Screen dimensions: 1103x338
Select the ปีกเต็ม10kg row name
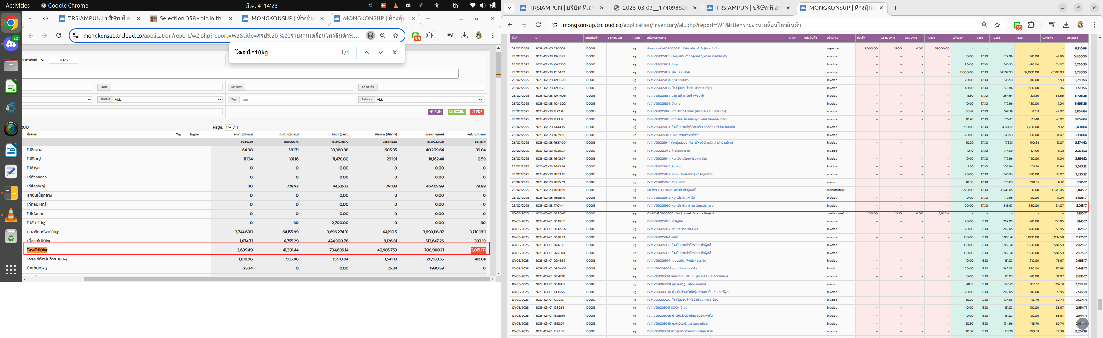point(37,268)
